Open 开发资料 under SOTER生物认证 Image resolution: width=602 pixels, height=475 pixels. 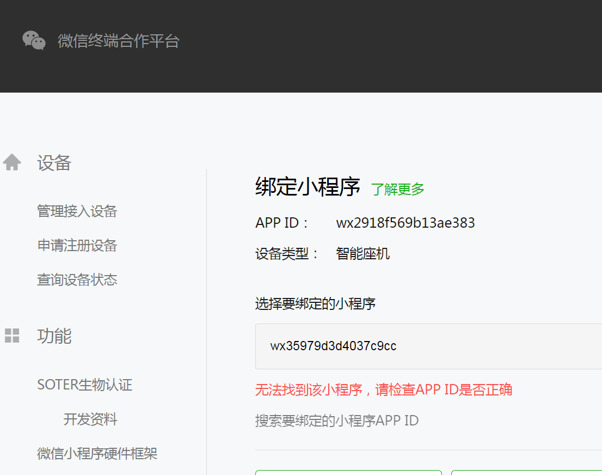point(90,419)
